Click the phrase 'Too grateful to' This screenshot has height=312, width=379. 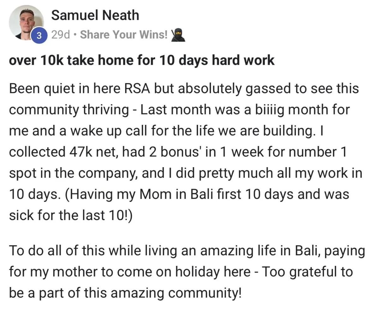tap(307, 272)
